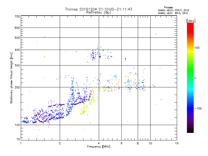Click the subtitle 'RwPretec (8p)'
This screenshot has width=208, height=156.
[x=99, y=12]
